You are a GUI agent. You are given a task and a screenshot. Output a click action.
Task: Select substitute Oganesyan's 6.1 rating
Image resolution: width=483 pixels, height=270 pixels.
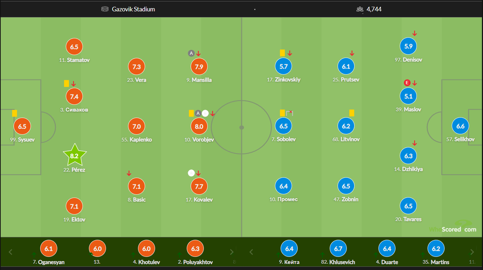click(x=49, y=249)
